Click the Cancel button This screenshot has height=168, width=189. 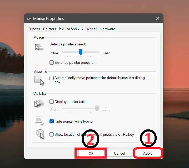[x=120, y=153]
